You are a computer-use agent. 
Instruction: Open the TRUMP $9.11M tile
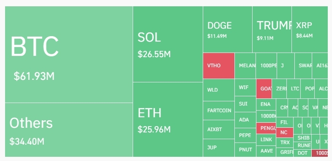coord(272,29)
